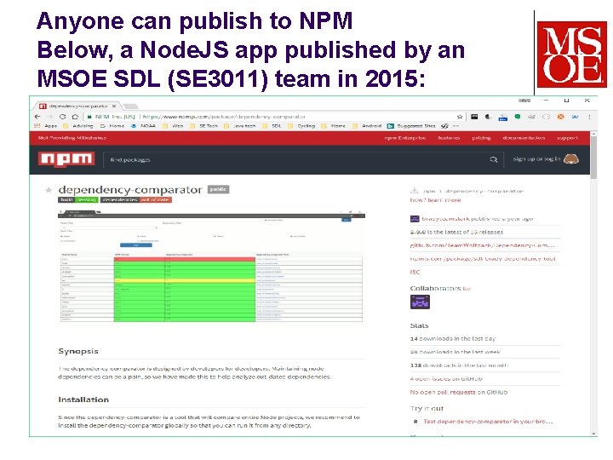
Task: Open Cycling bookmark folder
Action: click(301, 126)
